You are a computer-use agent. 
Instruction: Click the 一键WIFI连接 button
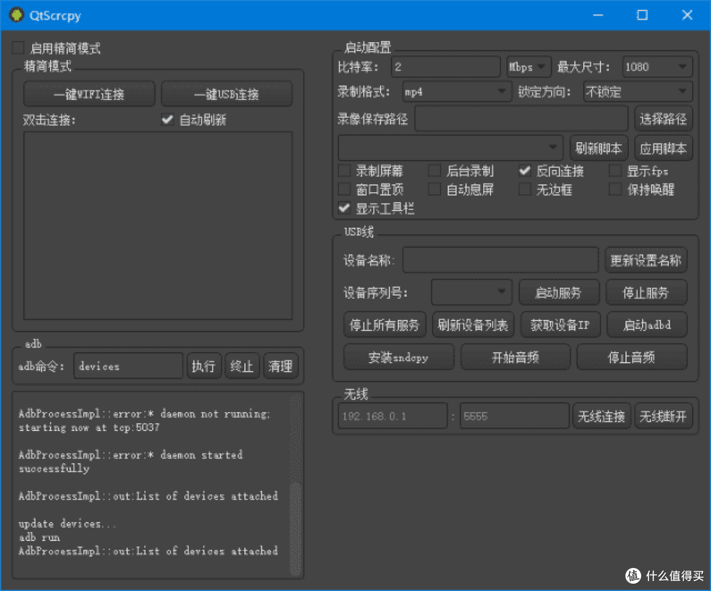[x=90, y=94]
